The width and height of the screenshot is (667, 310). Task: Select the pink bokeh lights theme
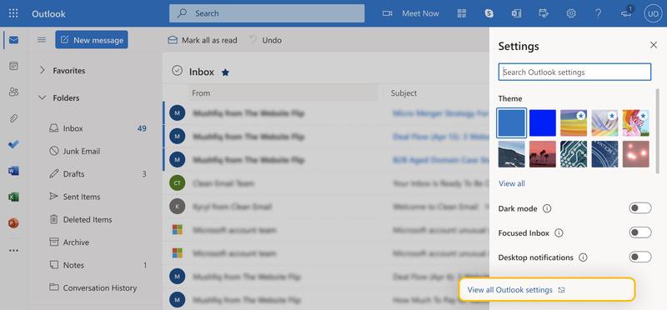pos(635,154)
